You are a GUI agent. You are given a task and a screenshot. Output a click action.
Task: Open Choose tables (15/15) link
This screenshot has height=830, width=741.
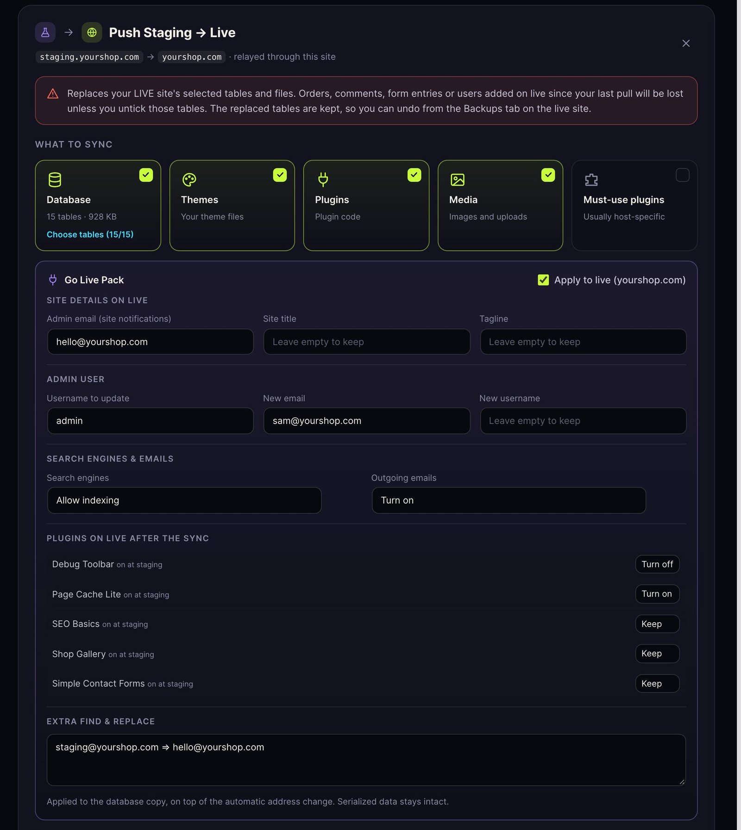tap(90, 235)
